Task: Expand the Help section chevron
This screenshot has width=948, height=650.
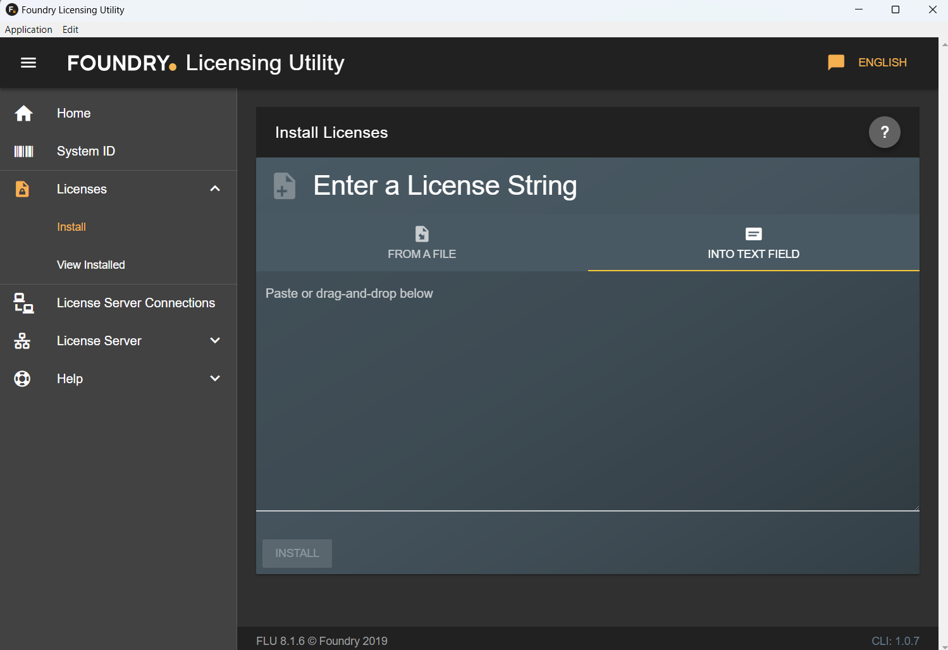Action: [x=215, y=379]
